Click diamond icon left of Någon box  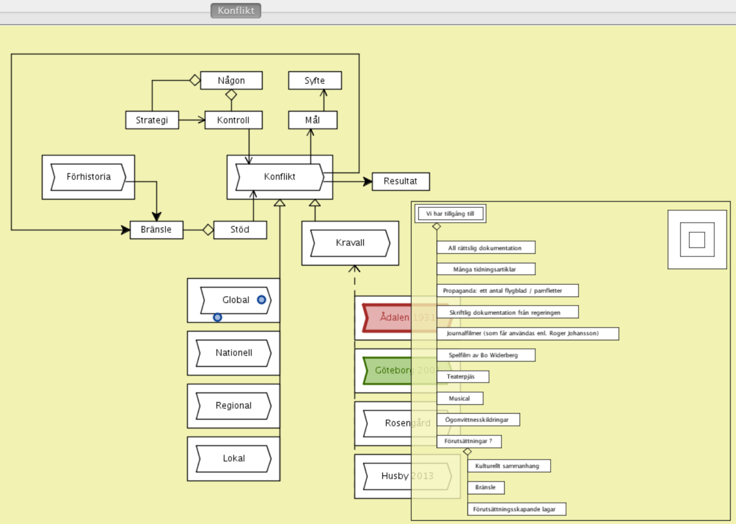pos(195,80)
